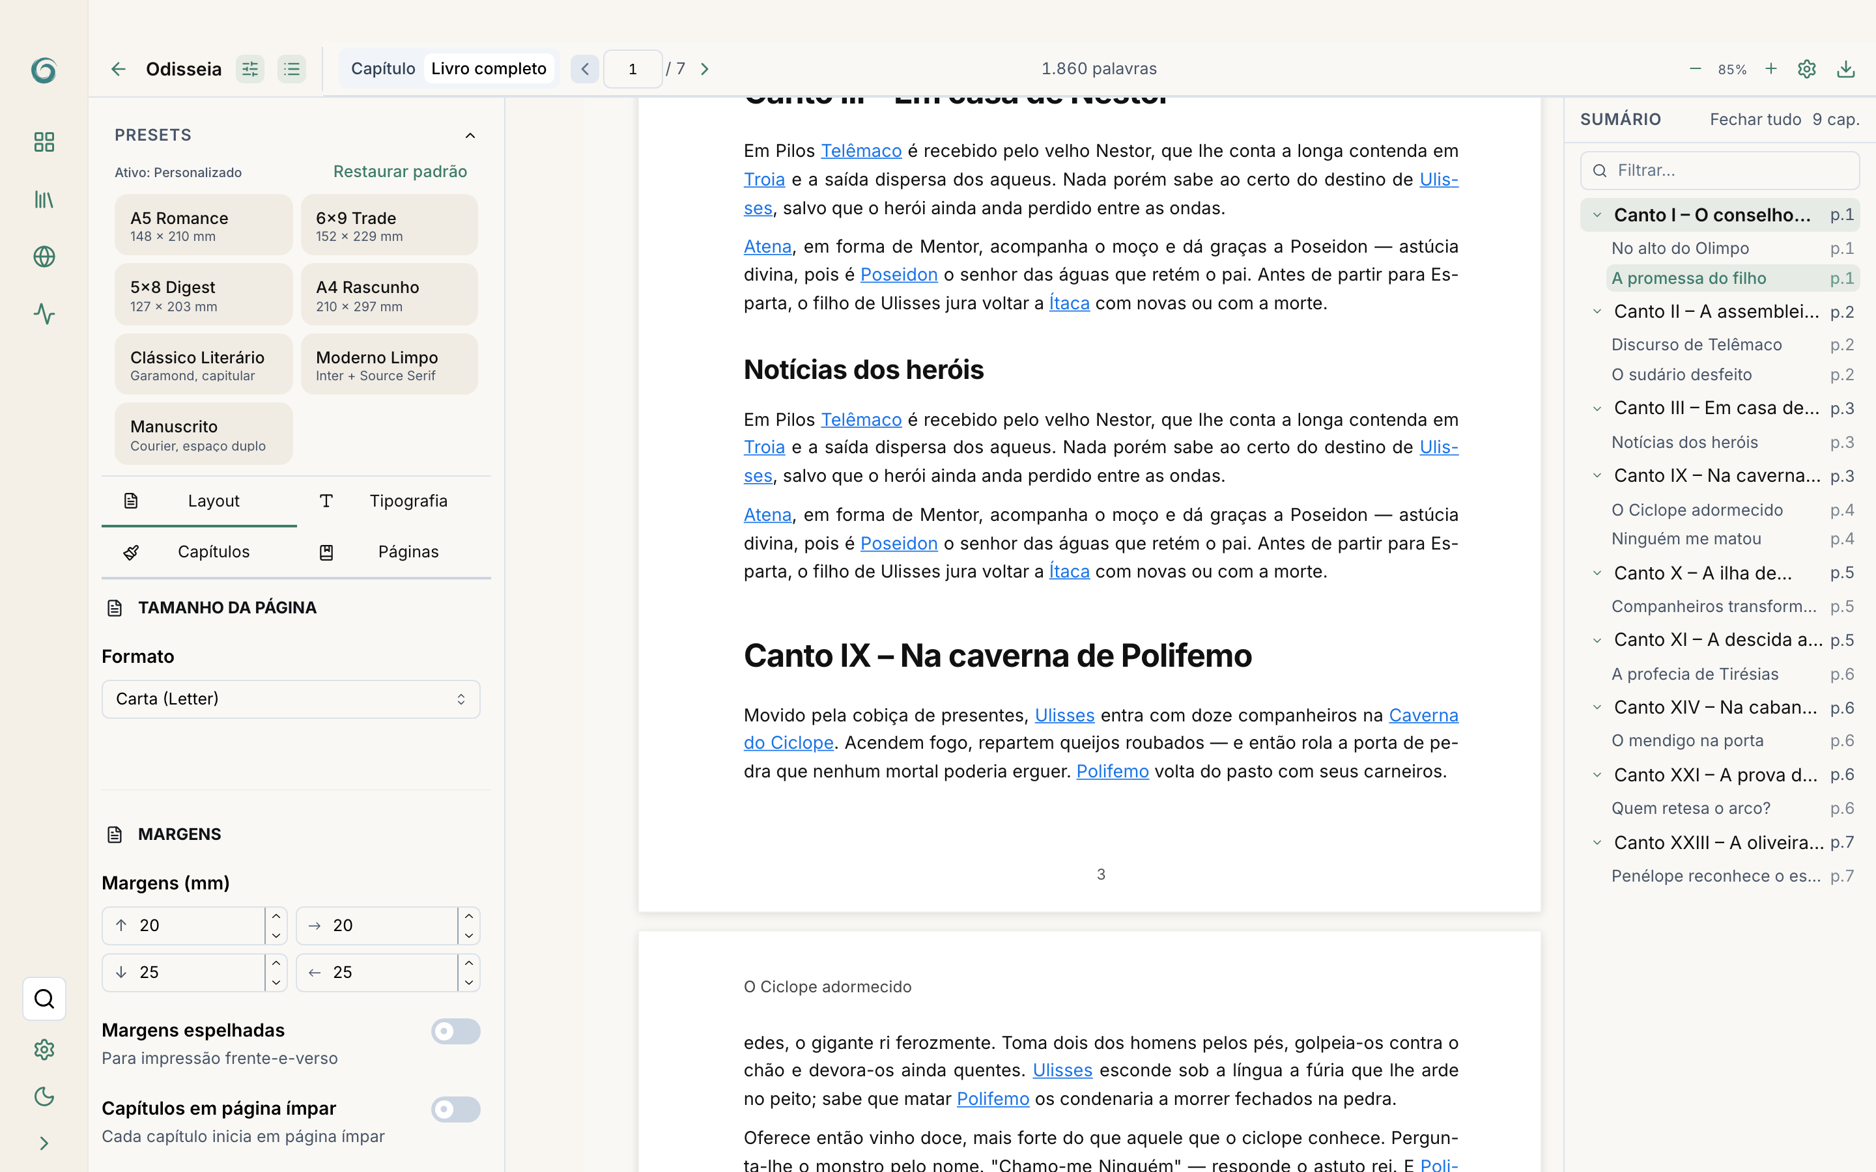The image size is (1876, 1172).
Task: Open preview settings gear in top bar
Action: click(1807, 69)
